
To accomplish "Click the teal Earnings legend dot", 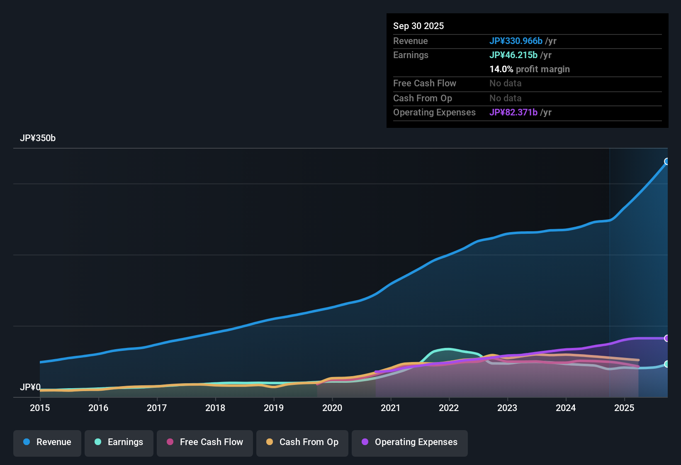I will 98,442.
